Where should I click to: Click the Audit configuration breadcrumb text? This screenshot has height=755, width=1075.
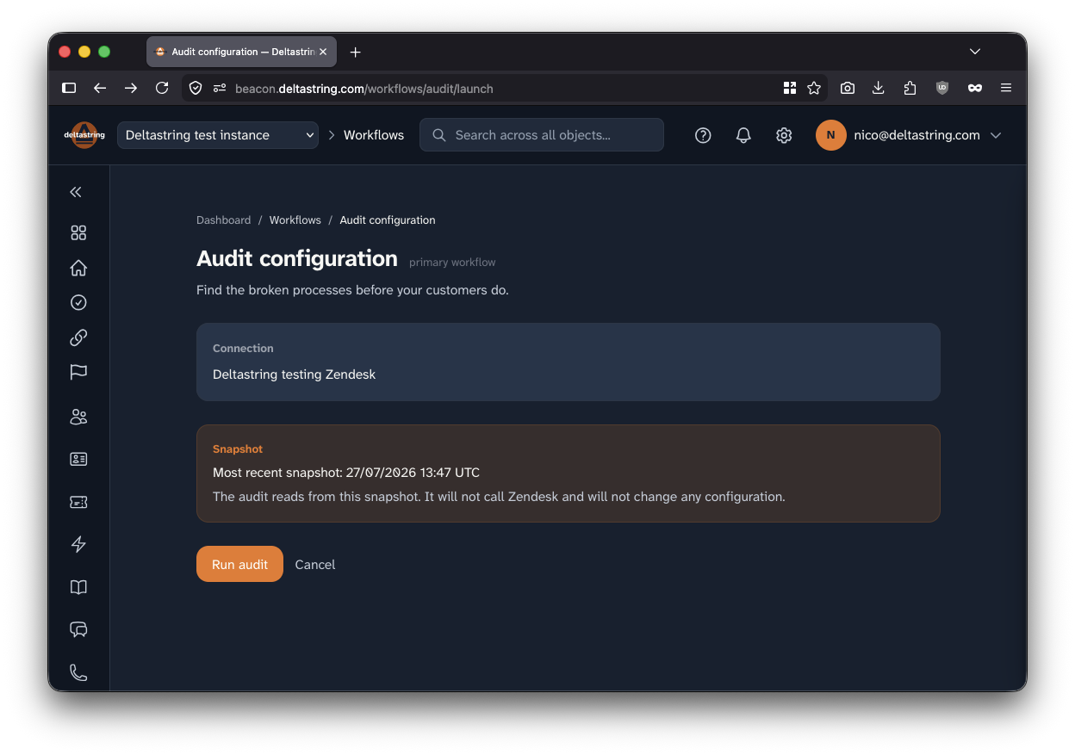tap(388, 220)
